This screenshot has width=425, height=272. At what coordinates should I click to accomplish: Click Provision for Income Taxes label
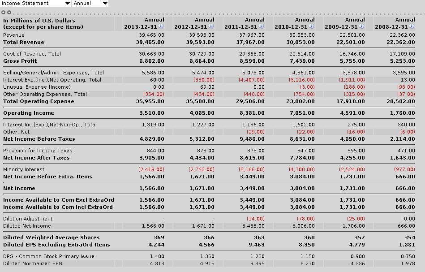pos(38,151)
